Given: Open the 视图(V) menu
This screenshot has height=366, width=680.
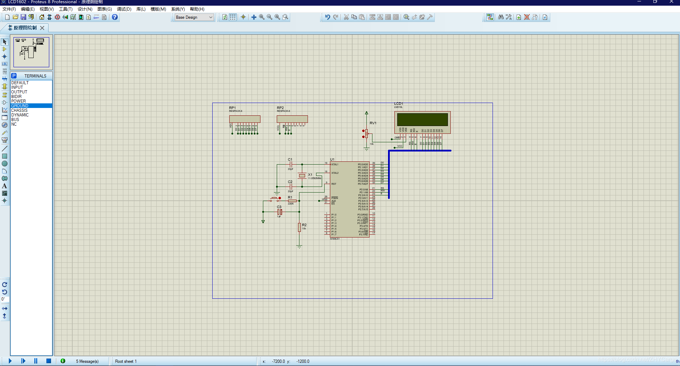Looking at the screenshot, I should click(46, 9).
